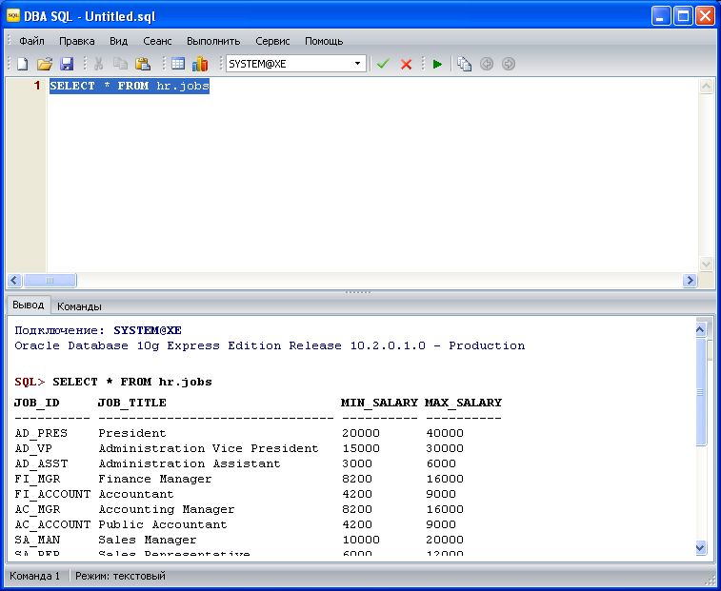Expand the SYSTEM@XE connection dropdown

[x=358, y=64]
